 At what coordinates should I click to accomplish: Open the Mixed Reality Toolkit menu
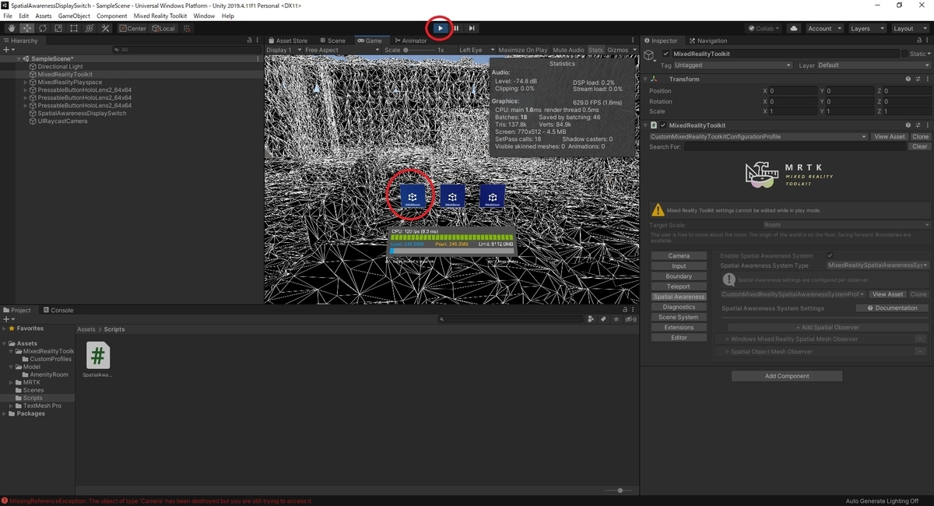click(x=160, y=16)
